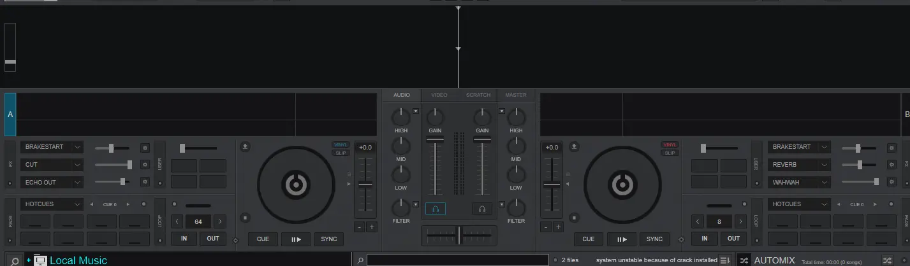910x266 pixels.
Task: Click the shuffle icon left of AUTOMIX
Action: coord(744,260)
